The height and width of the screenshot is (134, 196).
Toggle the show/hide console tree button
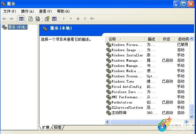pyautogui.click(x=21, y=19)
